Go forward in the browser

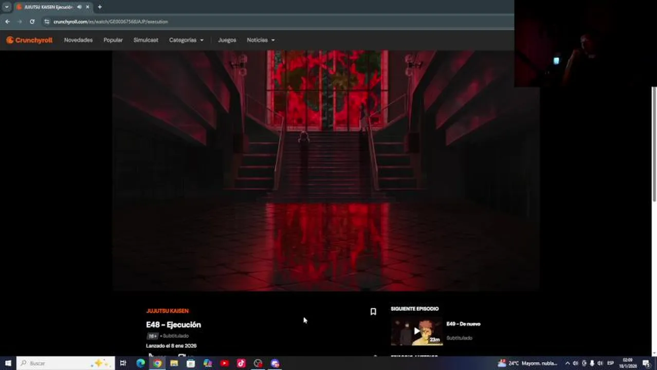click(20, 22)
